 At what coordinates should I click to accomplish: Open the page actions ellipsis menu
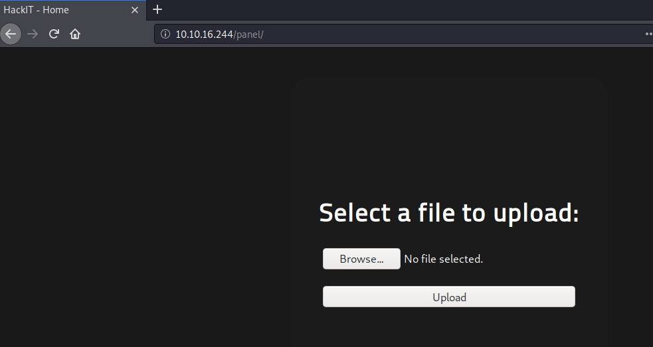(648, 34)
